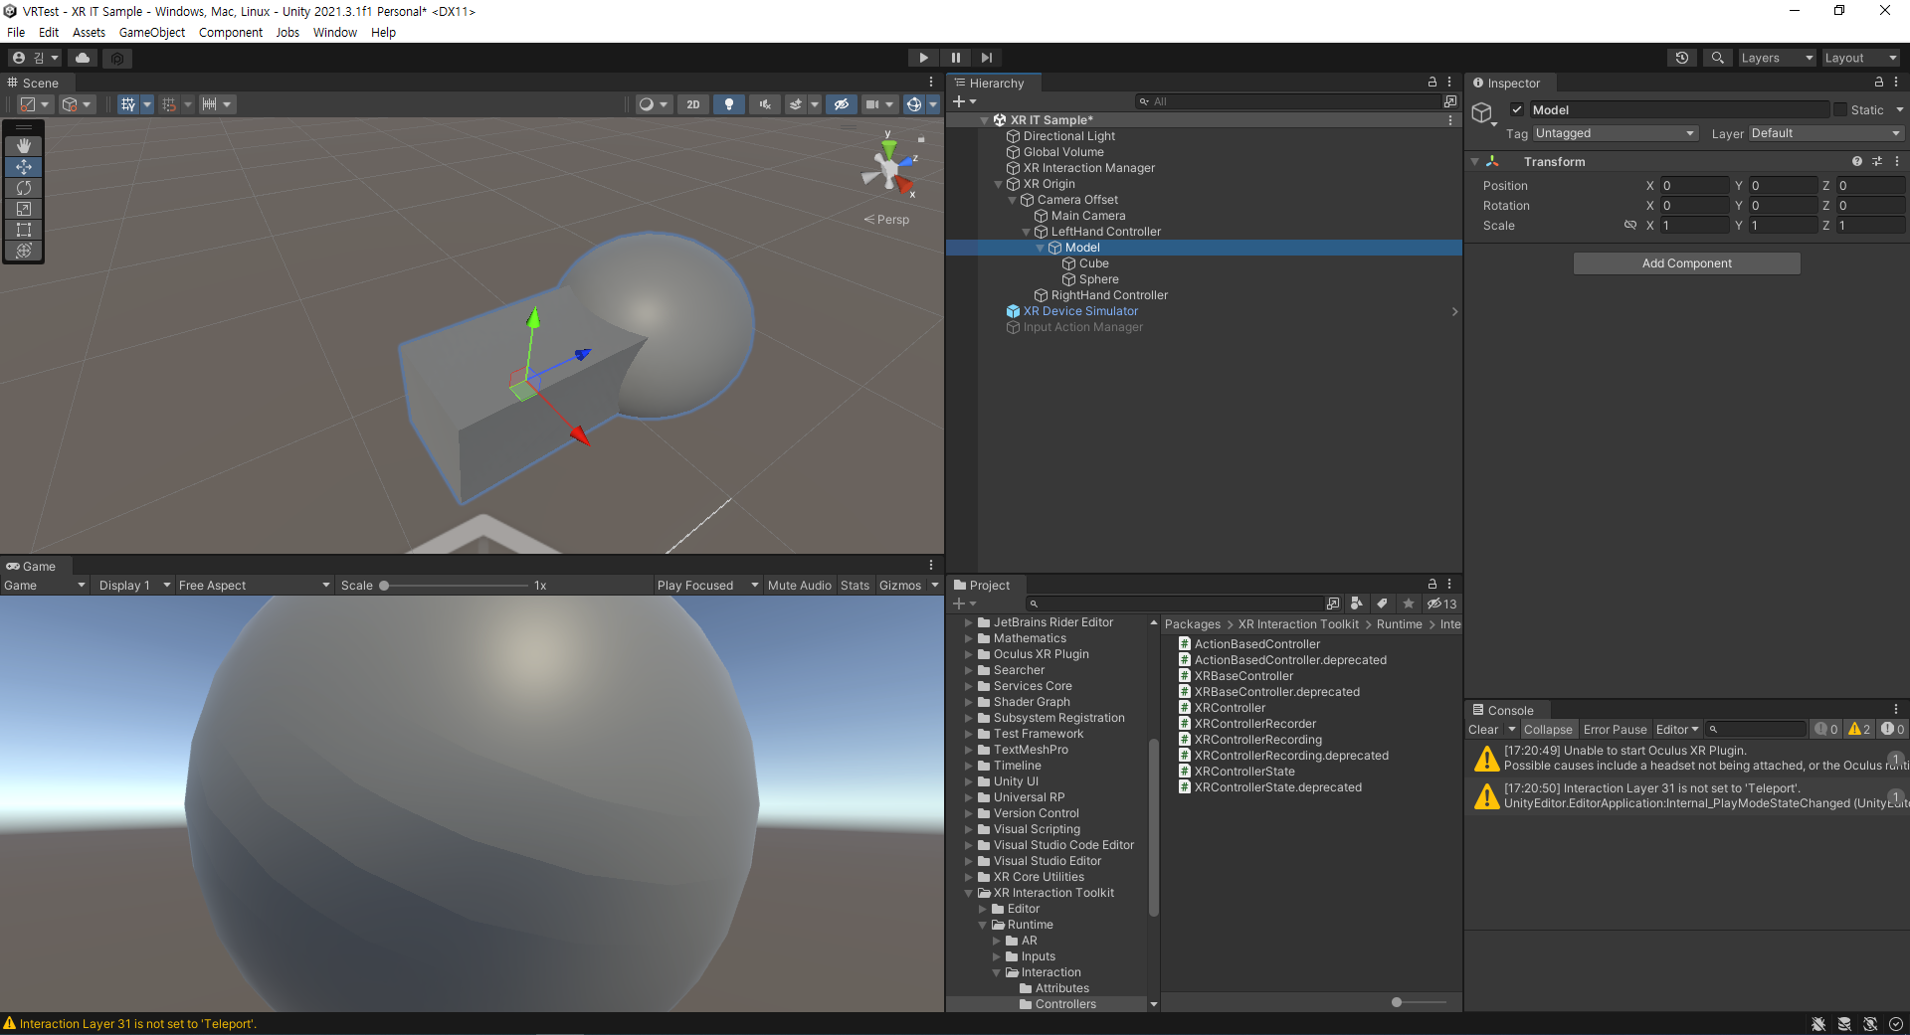Open Undo History
1910x1035 pixels.
1682,58
